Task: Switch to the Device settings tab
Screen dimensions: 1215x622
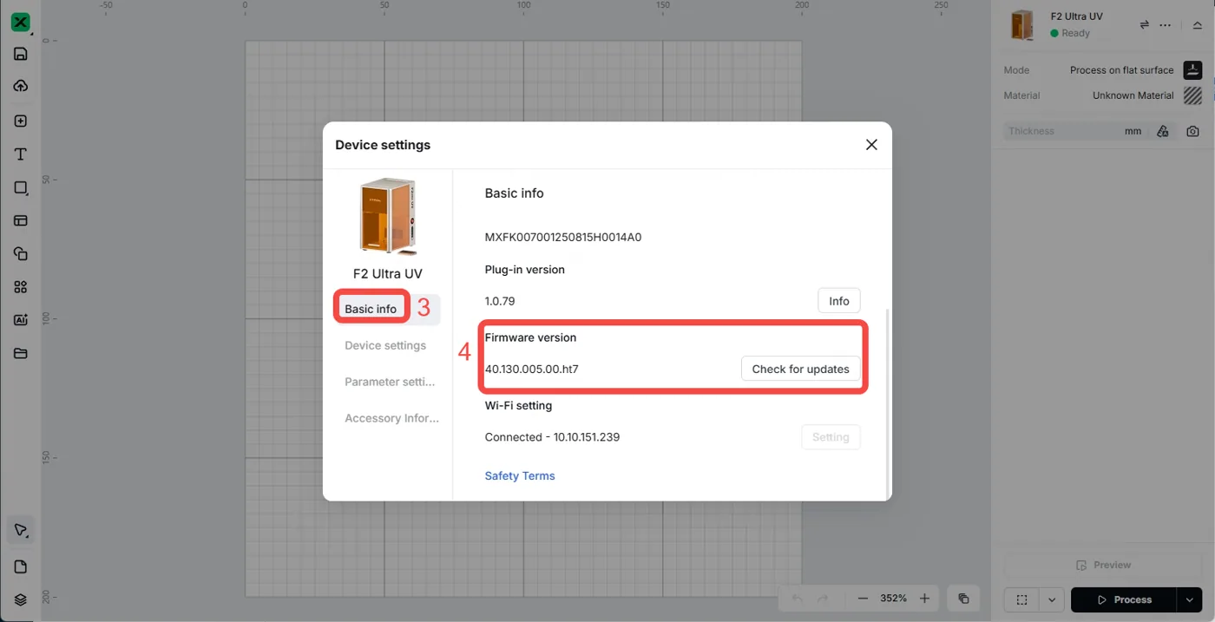Action: [x=385, y=345]
